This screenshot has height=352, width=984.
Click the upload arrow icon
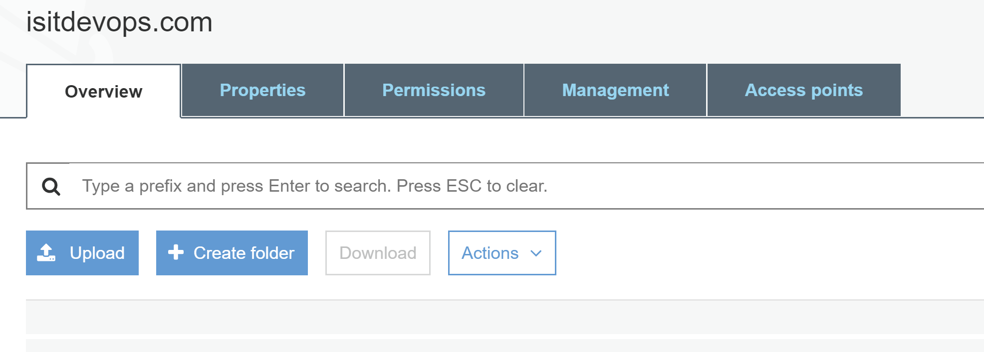point(46,253)
